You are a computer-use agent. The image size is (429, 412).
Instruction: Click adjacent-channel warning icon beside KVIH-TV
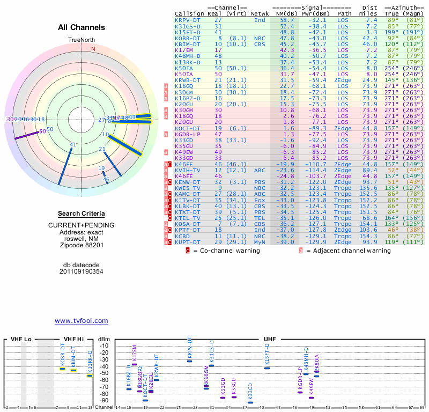[x=166, y=170]
